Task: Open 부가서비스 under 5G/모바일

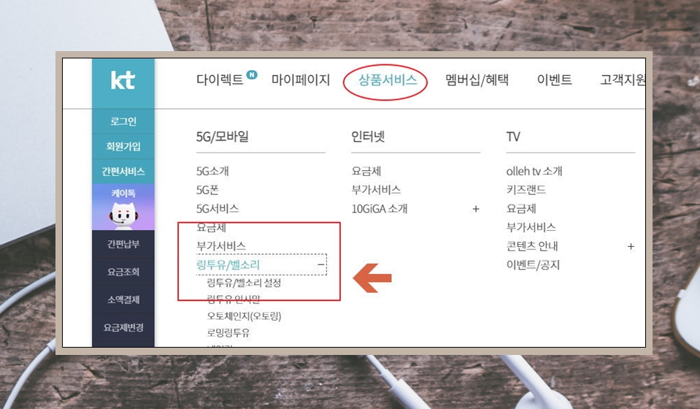Action: click(221, 246)
